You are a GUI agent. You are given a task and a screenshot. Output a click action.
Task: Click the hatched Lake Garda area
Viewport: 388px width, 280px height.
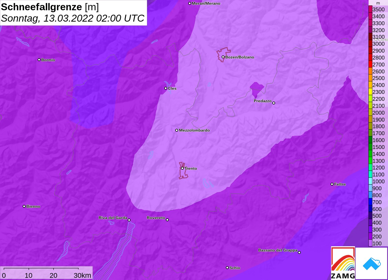coord(118,252)
